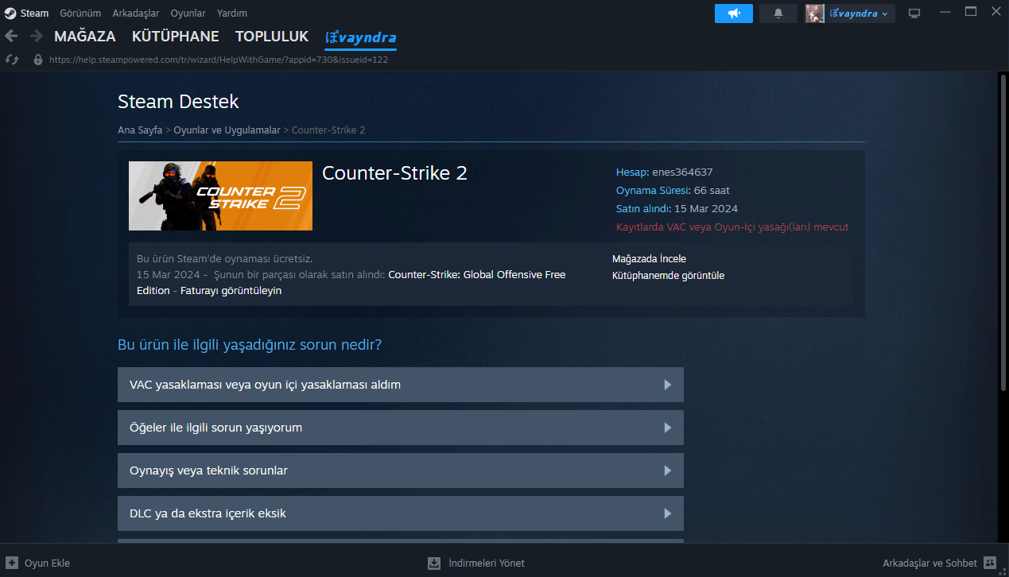The width and height of the screenshot is (1009, 577).
Task: Click purchase date 15 Mar 2024 next to Satın alındı
Action: [706, 208]
